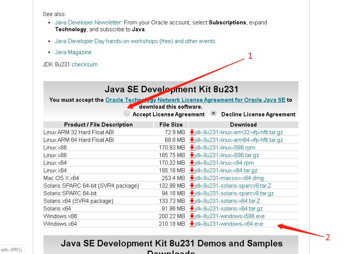The height and width of the screenshot is (254, 348).
Task: Click the download arrow icon for jdk-8u231-solaris-x64.tar.Z
Action: (x=192, y=201)
